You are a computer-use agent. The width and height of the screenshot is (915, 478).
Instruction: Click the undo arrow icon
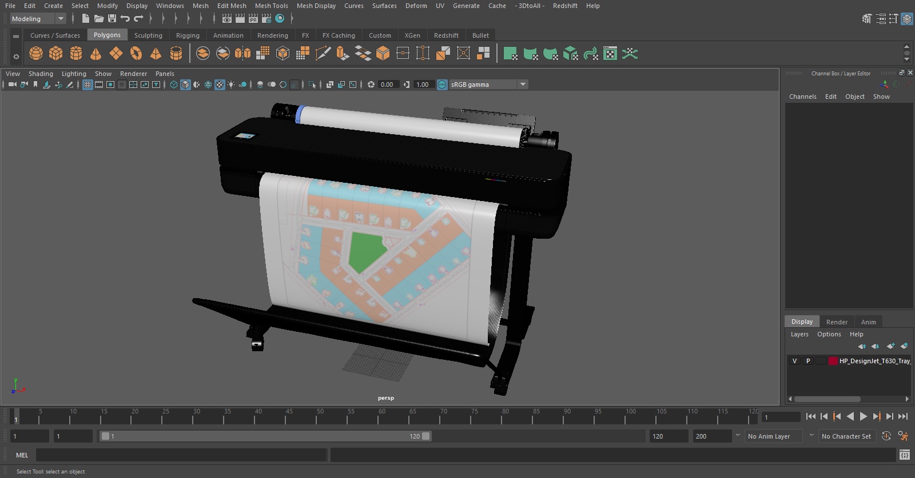pyautogui.click(x=125, y=19)
